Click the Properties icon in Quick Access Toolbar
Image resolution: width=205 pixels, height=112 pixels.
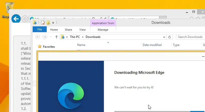(x=43, y=23)
